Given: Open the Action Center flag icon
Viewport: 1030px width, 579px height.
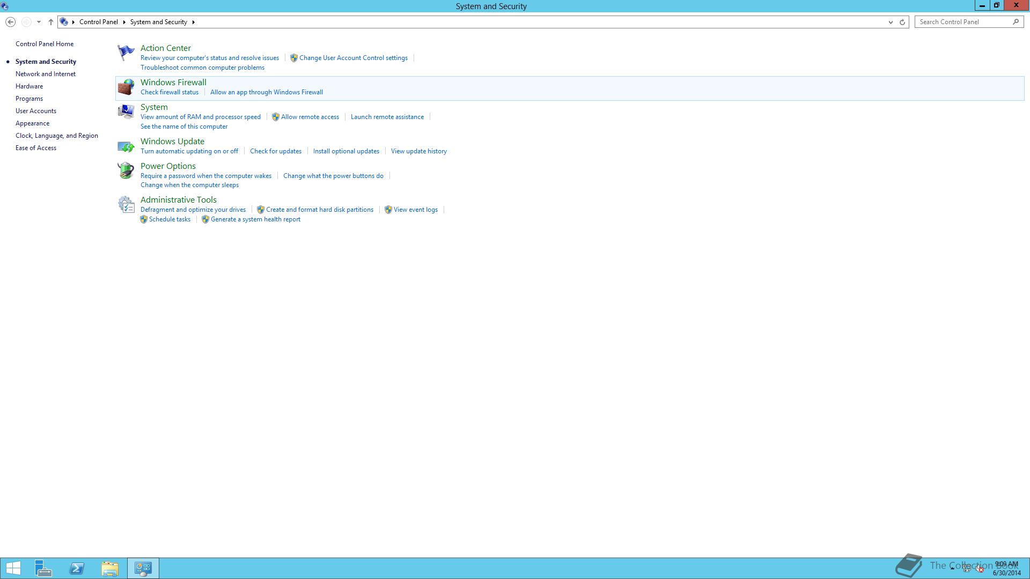Looking at the screenshot, I should coord(126,53).
